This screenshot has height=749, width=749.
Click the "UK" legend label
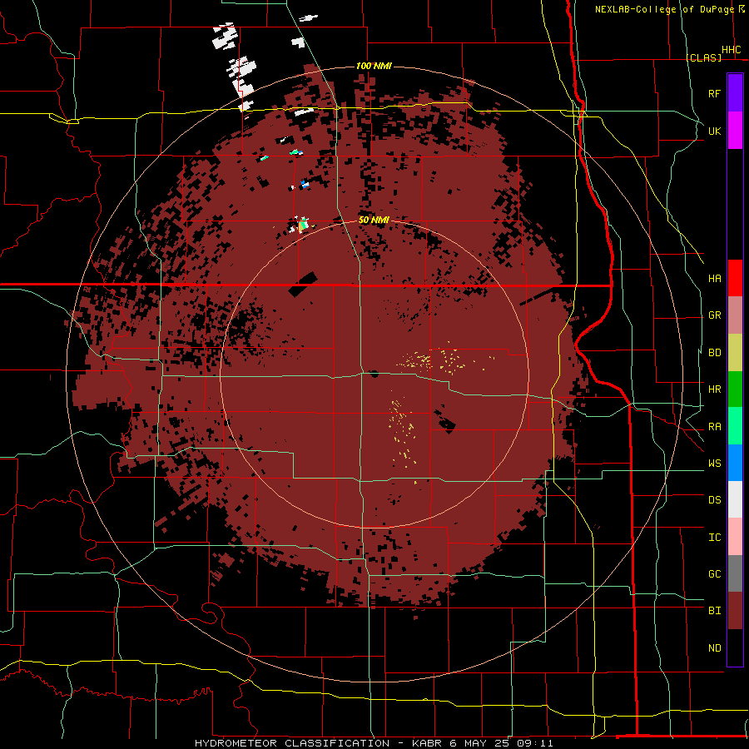[x=714, y=131]
